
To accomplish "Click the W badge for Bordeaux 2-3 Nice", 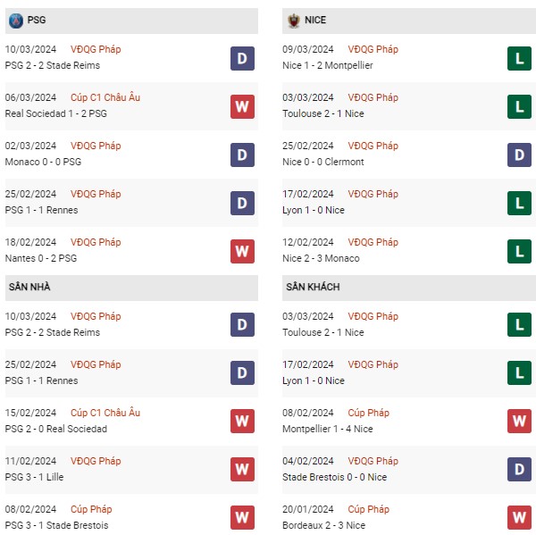I will (x=519, y=517).
